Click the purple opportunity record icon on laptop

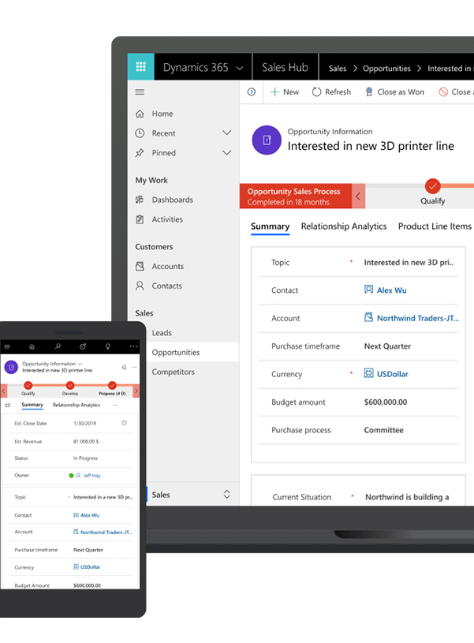(267, 140)
